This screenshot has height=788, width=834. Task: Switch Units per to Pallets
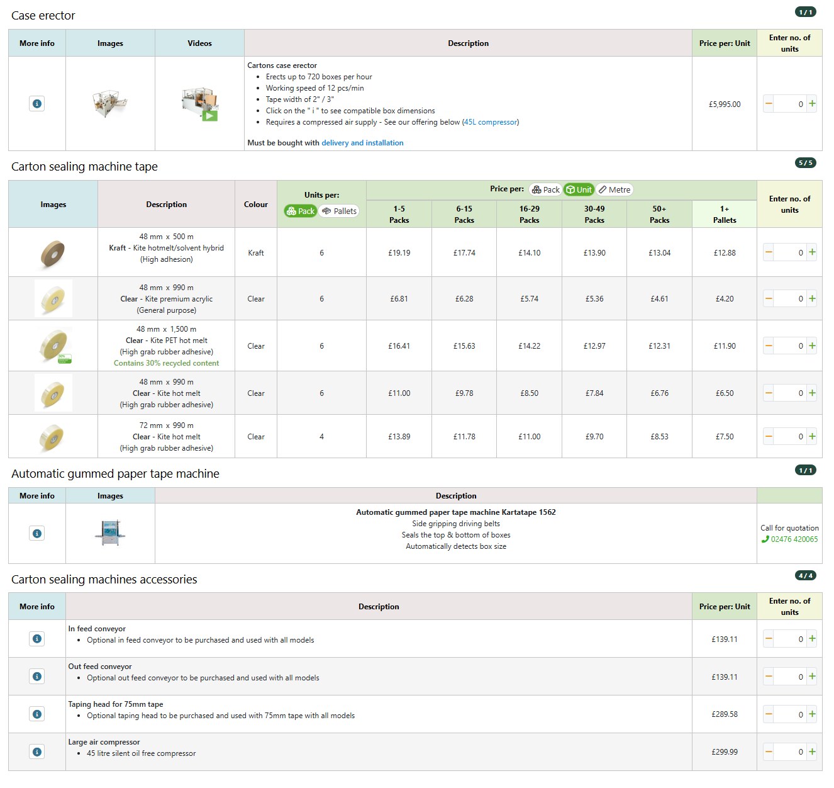[x=339, y=211]
